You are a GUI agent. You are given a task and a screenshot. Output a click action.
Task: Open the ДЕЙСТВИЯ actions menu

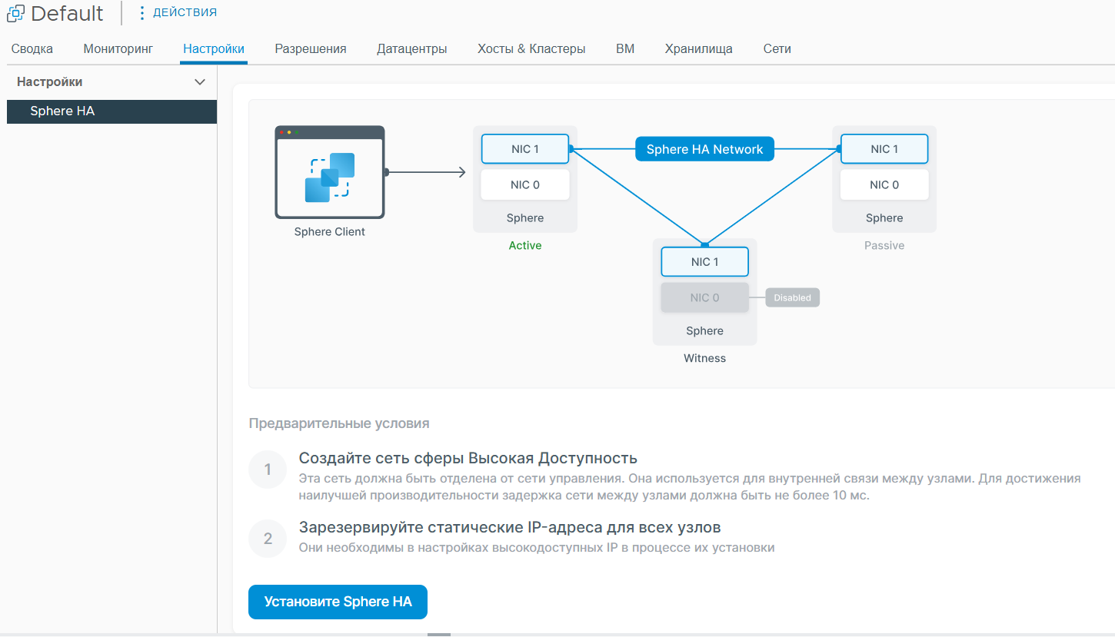[178, 12]
